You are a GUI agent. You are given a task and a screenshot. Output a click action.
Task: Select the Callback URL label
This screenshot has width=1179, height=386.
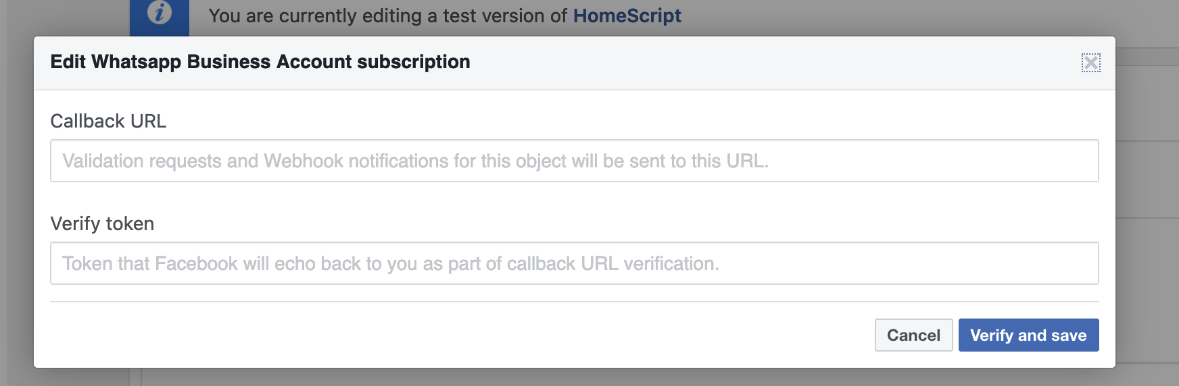108,121
